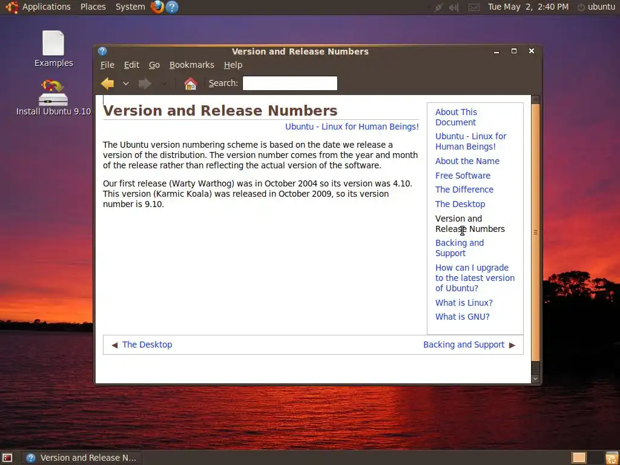
Task: Select the Install Ubuntu 9.10 desktop icon
Action: coord(53,97)
